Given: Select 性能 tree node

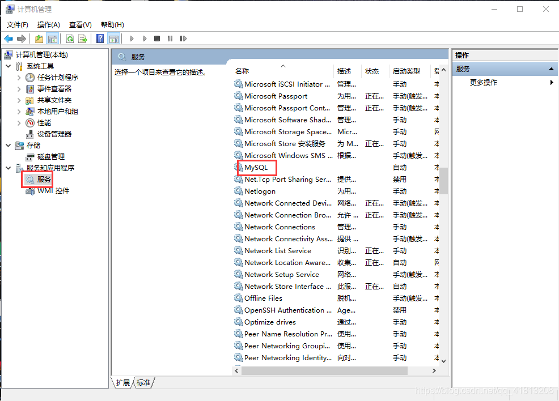Looking at the screenshot, I should [x=44, y=123].
